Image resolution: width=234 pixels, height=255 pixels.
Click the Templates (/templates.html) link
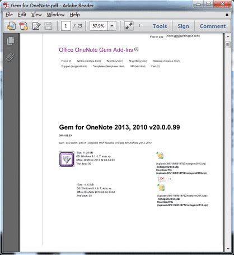pyautogui.click(x=109, y=66)
